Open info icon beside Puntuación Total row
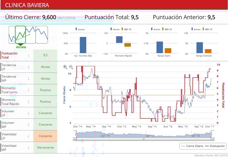This screenshot has height=157, width=228. pyautogui.click(x=29, y=55)
